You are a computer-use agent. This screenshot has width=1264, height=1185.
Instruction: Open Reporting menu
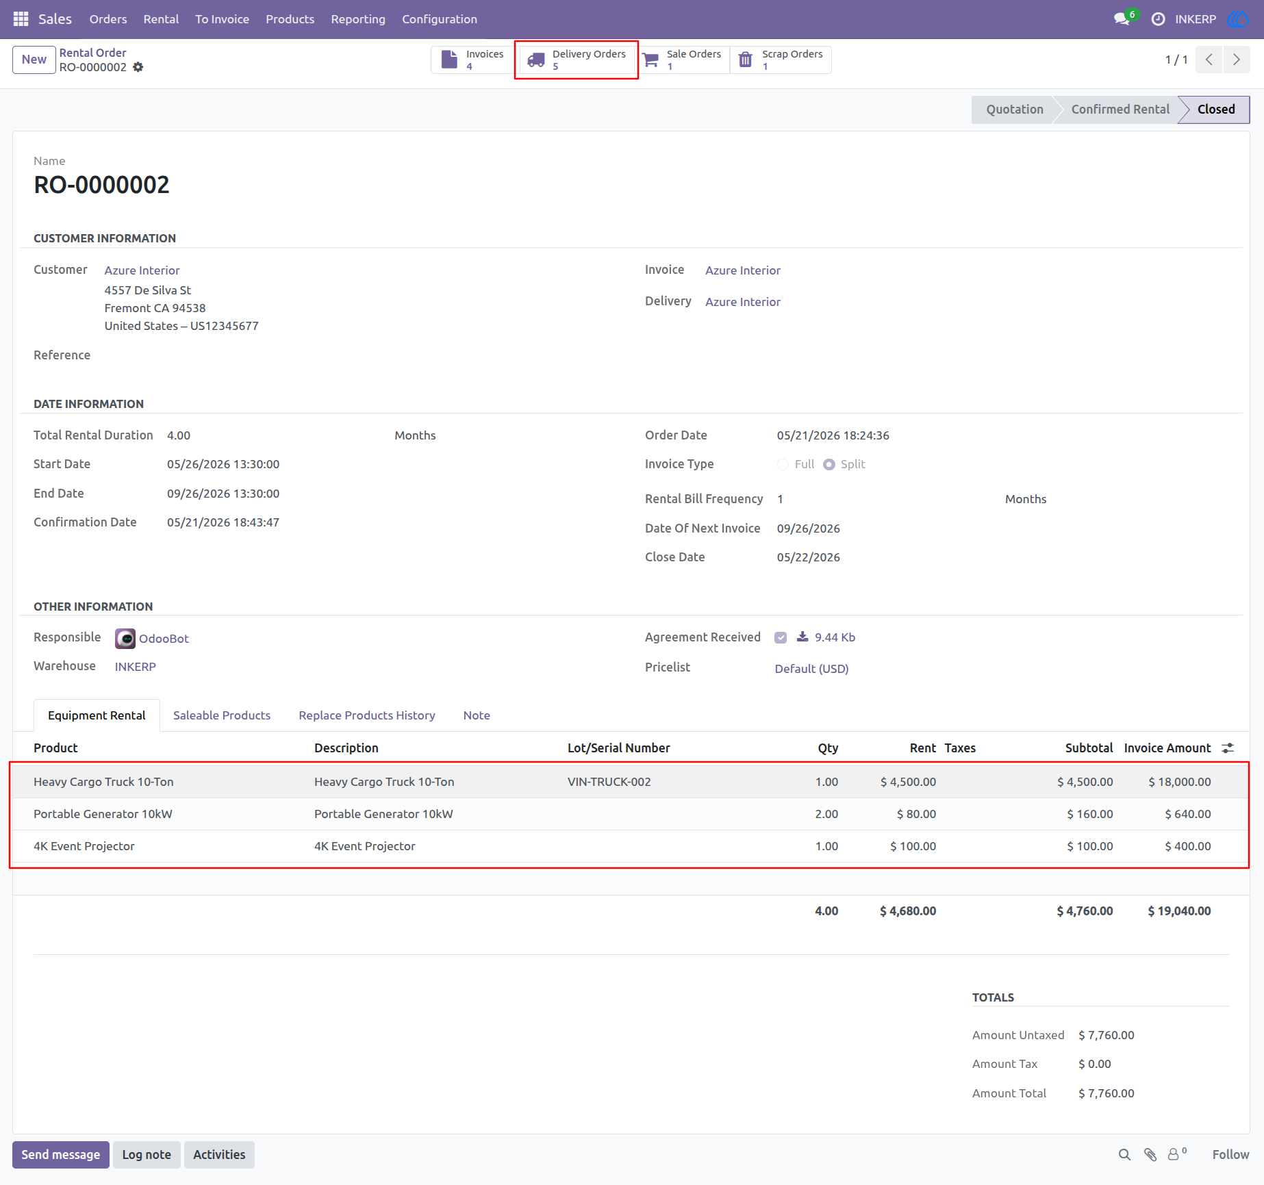358,19
